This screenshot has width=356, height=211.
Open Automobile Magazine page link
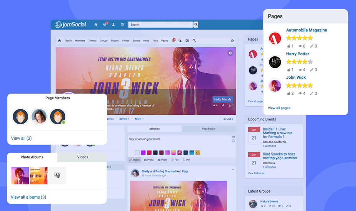click(307, 30)
